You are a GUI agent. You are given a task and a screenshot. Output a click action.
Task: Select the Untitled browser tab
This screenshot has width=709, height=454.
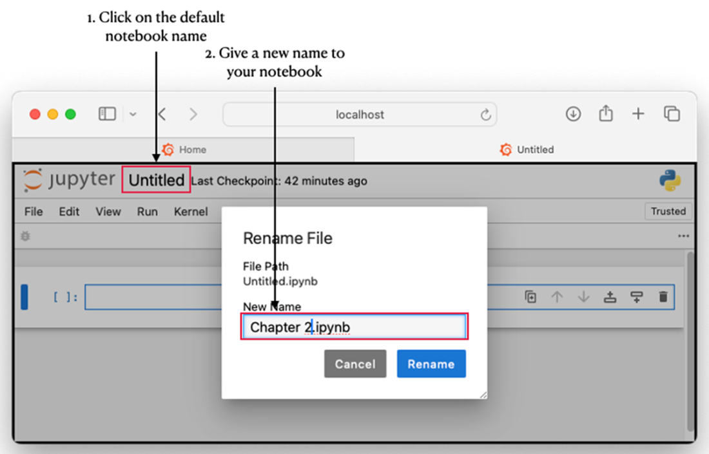point(526,149)
